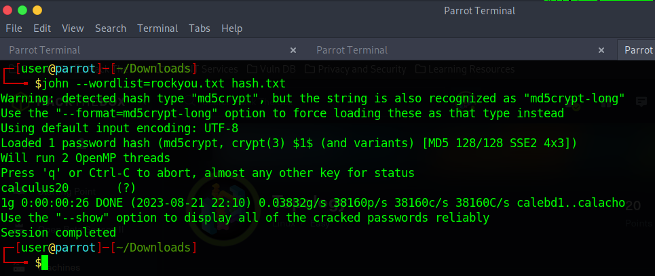
Task: Close the second Parrot Terminal tab
Action: click(x=601, y=50)
